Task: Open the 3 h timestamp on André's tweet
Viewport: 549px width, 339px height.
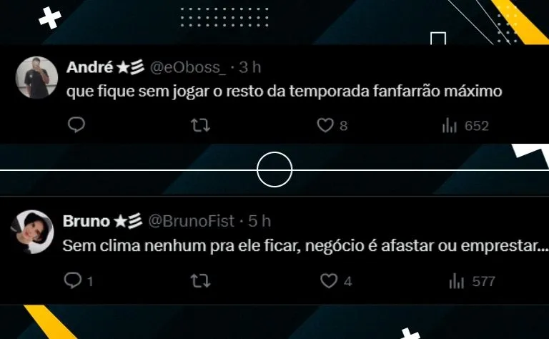Action: click(x=250, y=67)
